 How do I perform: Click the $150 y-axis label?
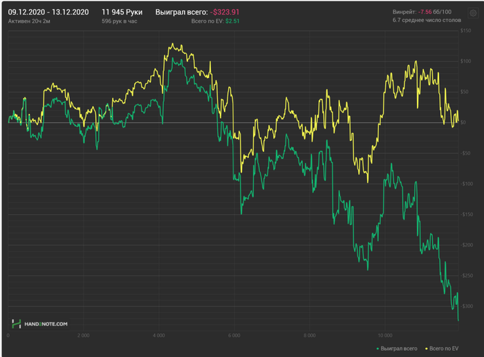coord(466,30)
